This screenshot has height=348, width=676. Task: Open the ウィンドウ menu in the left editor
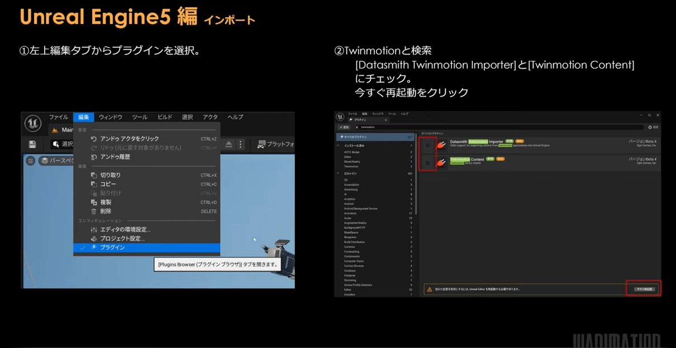coord(111,117)
